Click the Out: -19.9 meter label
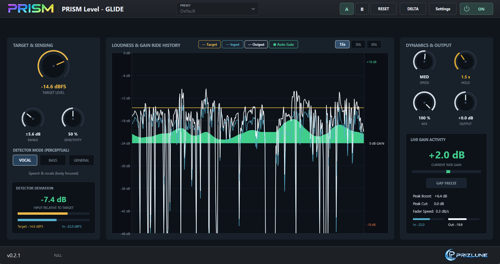500x264 pixels. [x=455, y=225]
